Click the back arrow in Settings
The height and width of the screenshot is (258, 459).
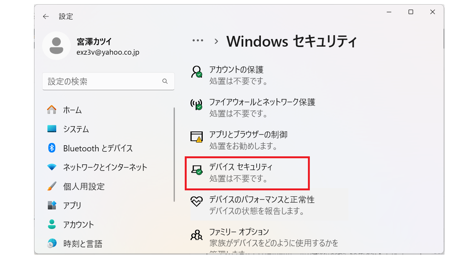point(46,16)
